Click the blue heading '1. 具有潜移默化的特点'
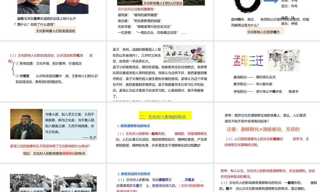Image resolution: width=320 pixels, height=192 pixels. [x=133, y=126]
